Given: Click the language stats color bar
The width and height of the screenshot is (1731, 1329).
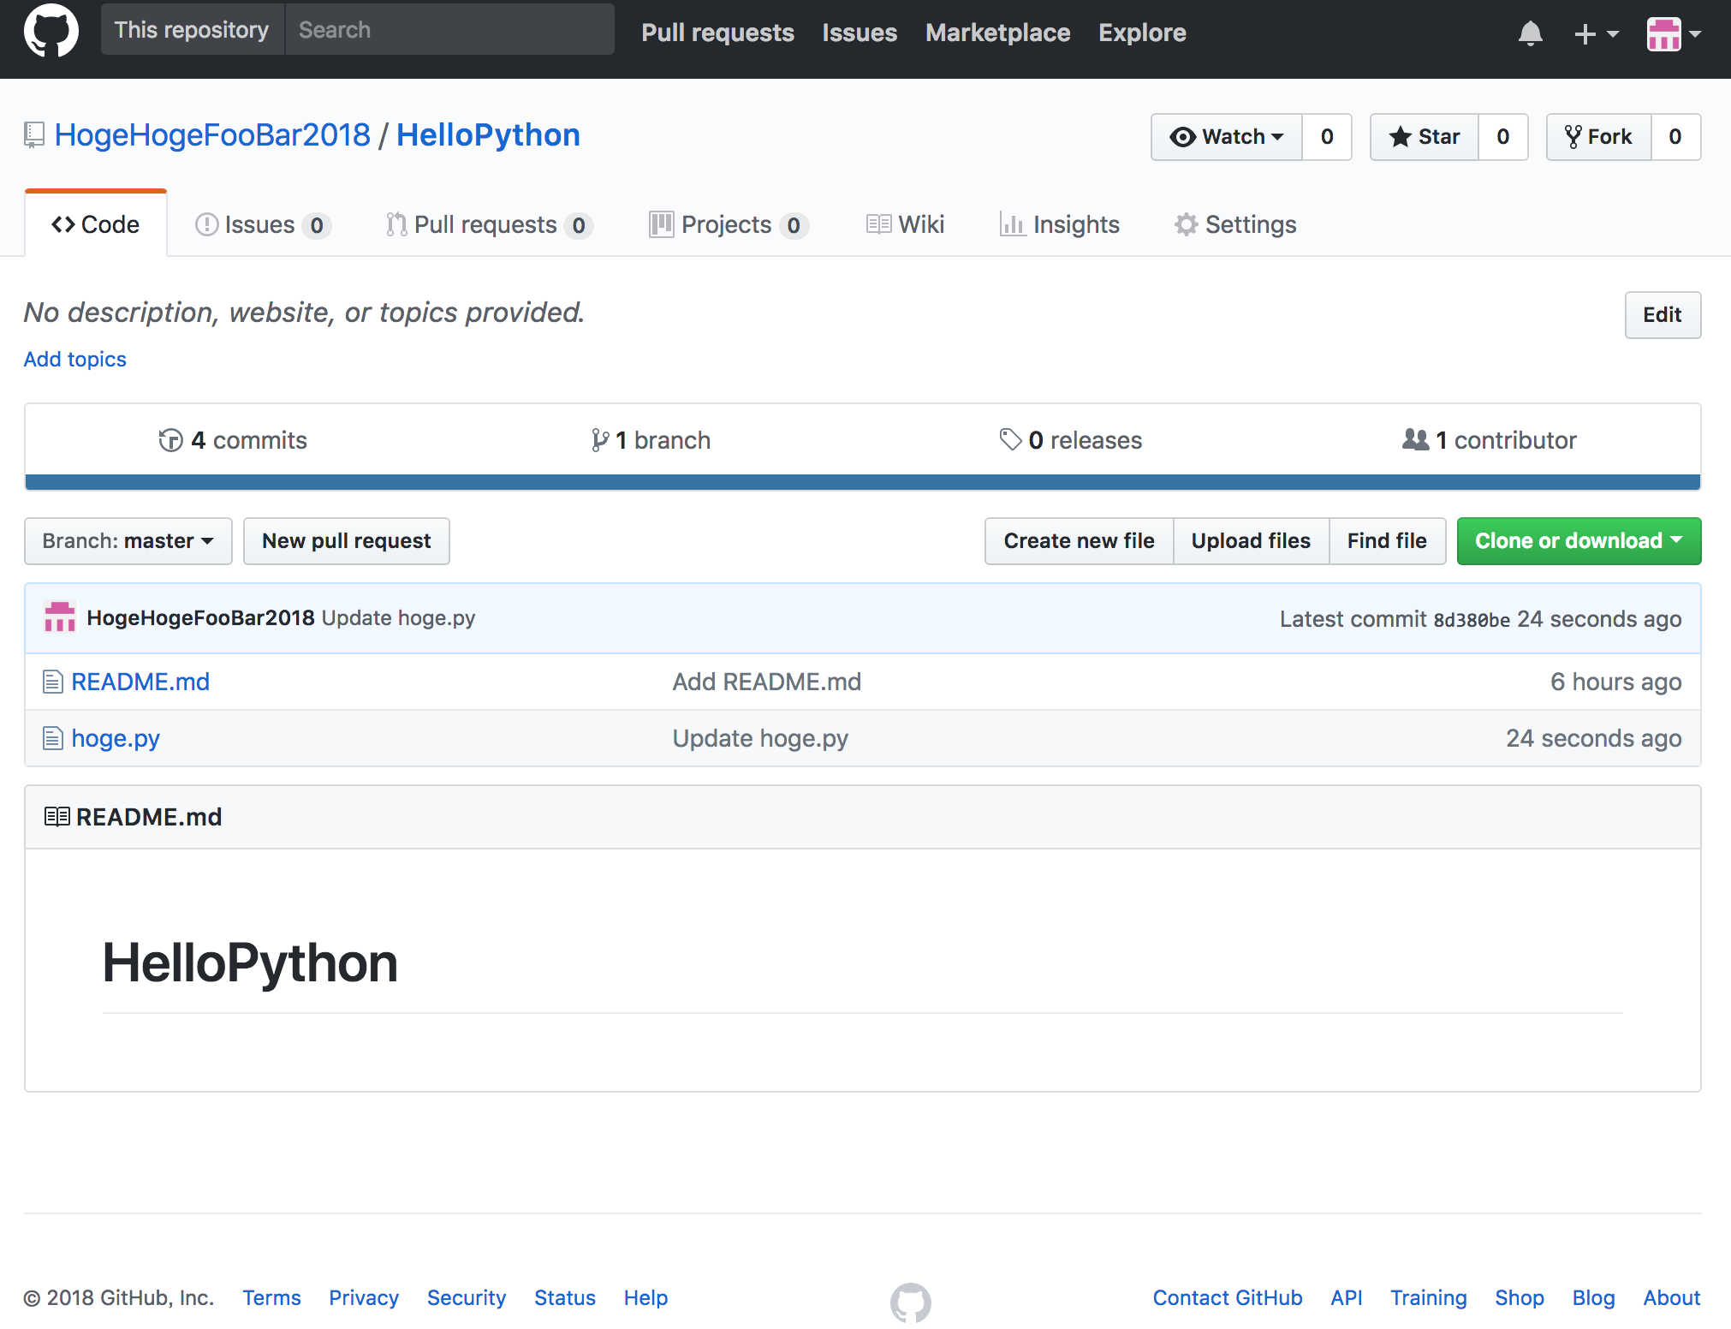Looking at the screenshot, I should 862,482.
